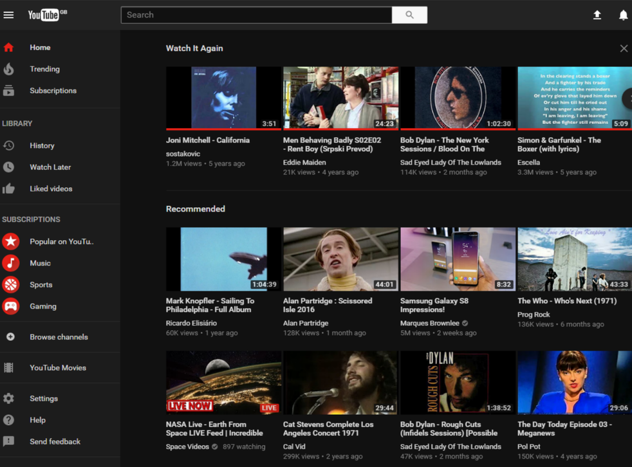
Task: Open History in the Library section
Action: 42,145
